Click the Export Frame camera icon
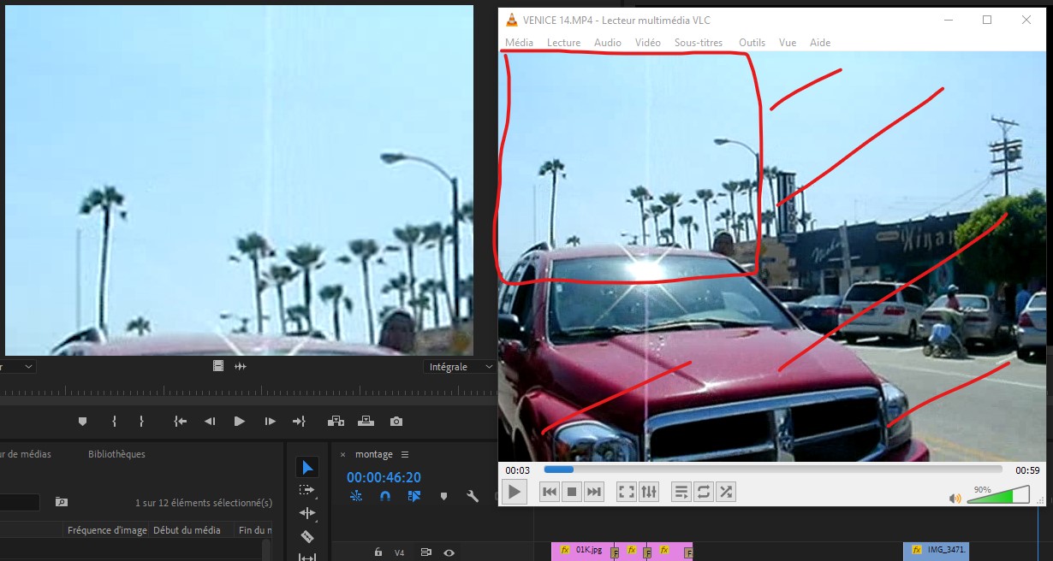This screenshot has height=561, width=1053. pyautogui.click(x=396, y=422)
